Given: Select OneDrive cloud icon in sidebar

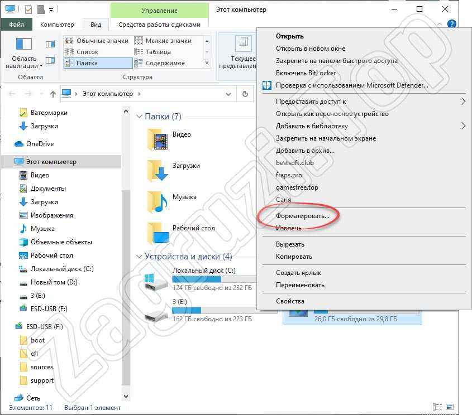Looking at the screenshot, I should coord(19,144).
